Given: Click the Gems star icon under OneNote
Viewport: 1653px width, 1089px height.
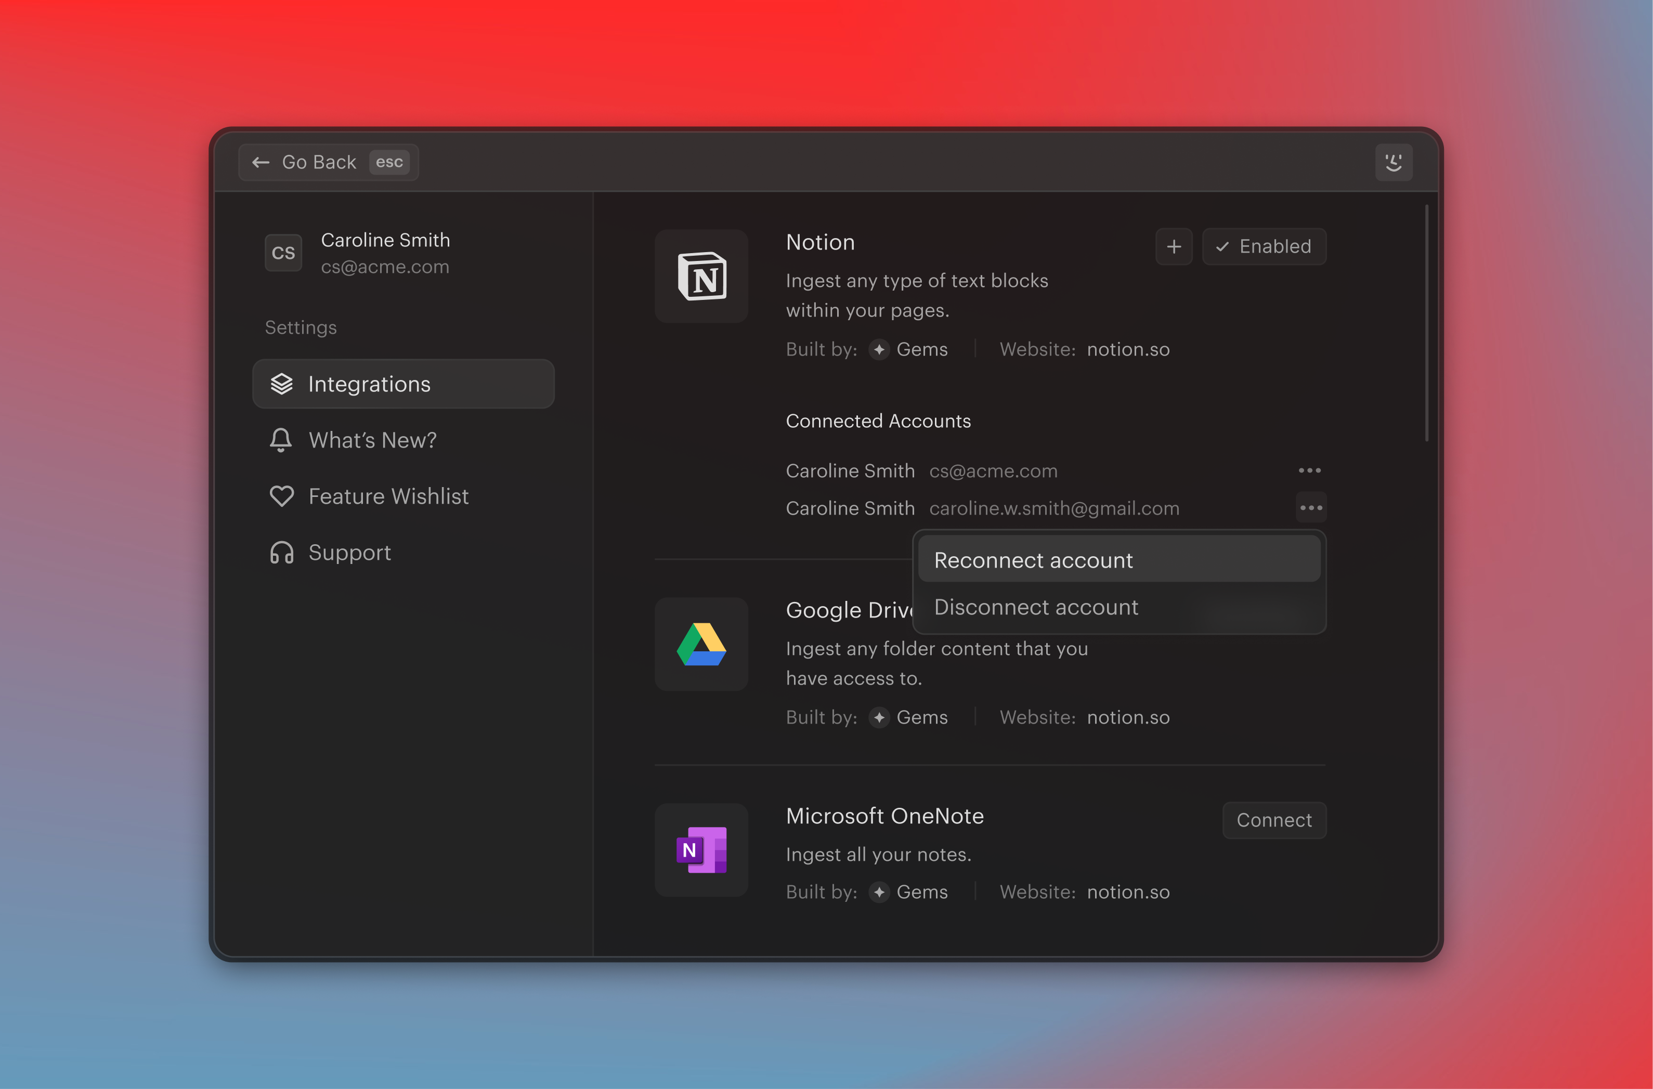Looking at the screenshot, I should click(879, 892).
